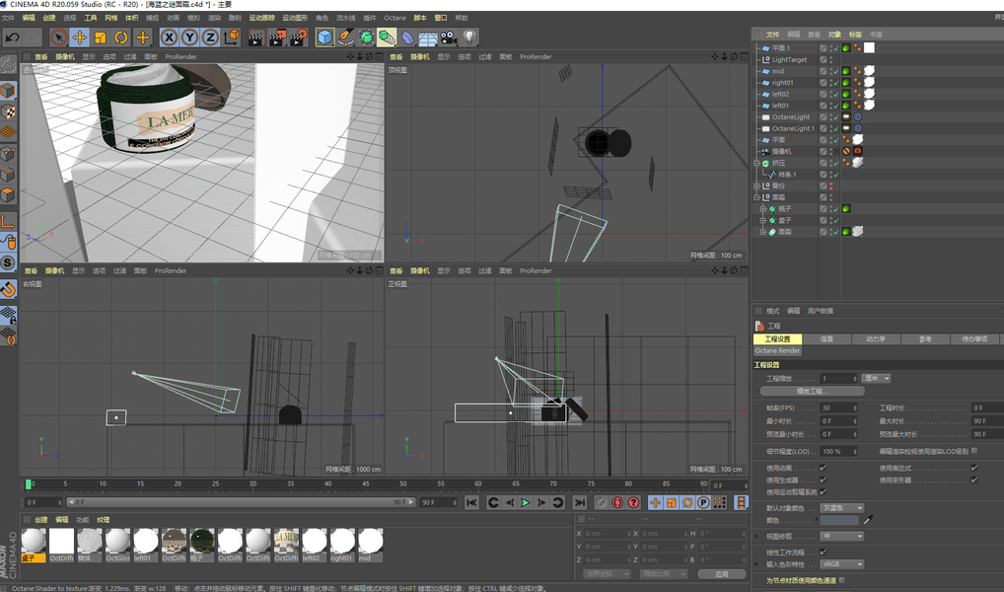Toggle 使用动画 checkbox
Viewport: 1004px width, 592px height.
pyautogui.click(x=823, y=468)
